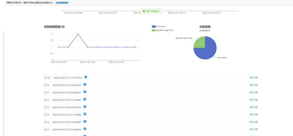The width and height of the screenshot is (293, 136).
Task: Click the count badge on the ID: 7 row
Action: coord(85,99)
